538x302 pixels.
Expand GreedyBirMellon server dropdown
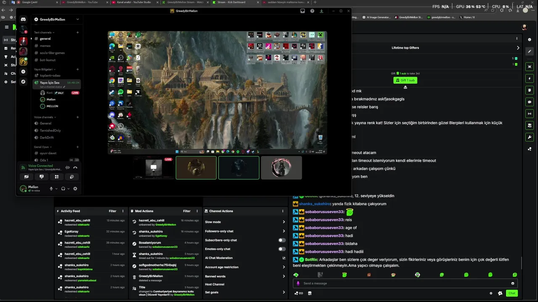coord(77,19)
